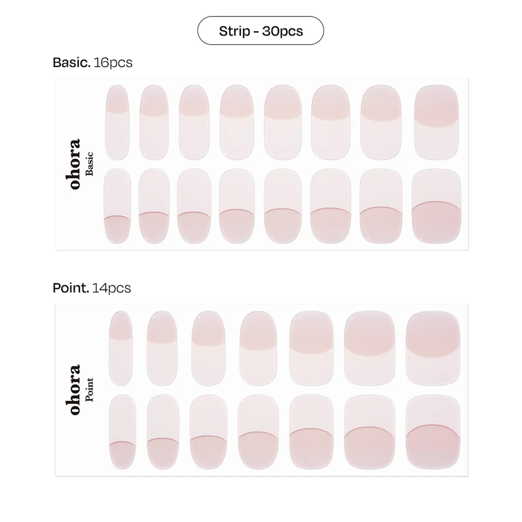Click the fourth nail in Basic top row
Viewport: 522px width, 522px height.
pos(237,122)
